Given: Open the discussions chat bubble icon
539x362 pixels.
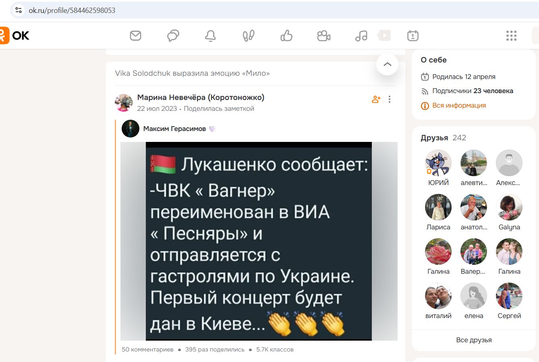Looking at the screenshot, I should tap(173, 36).
